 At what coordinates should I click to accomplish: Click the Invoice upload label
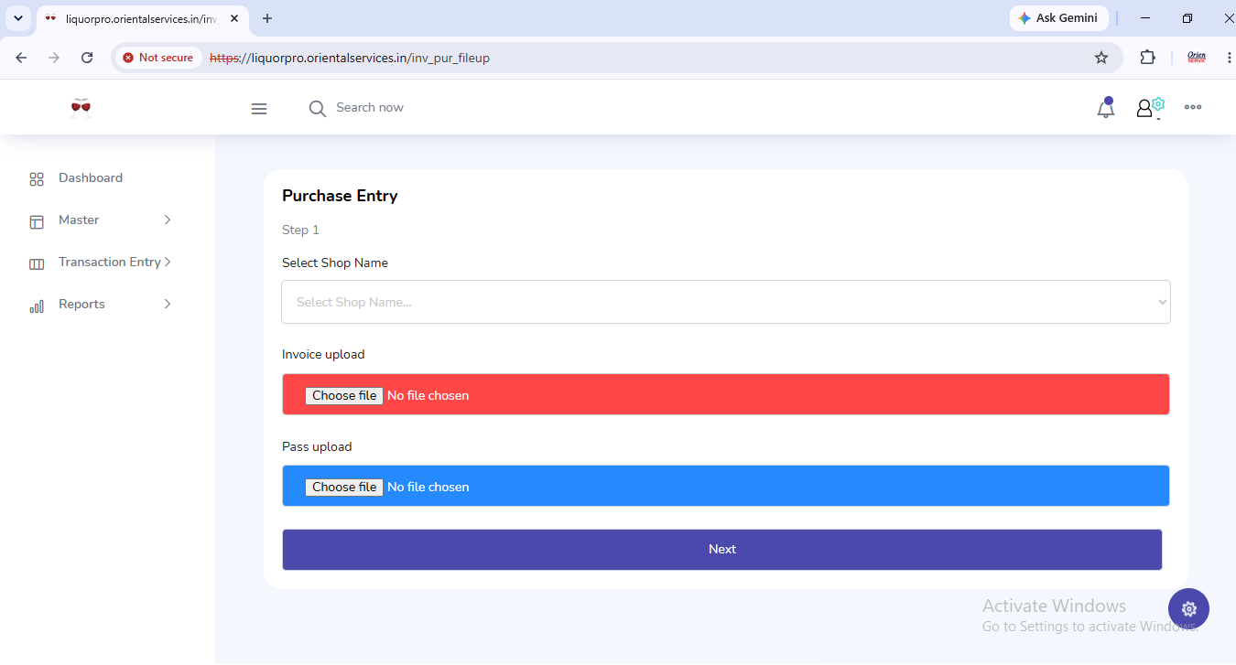323,355
